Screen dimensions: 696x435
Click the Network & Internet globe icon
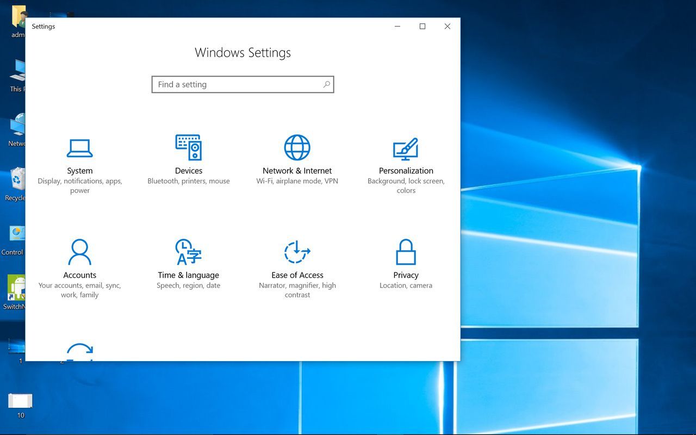[x=297, y=147]
